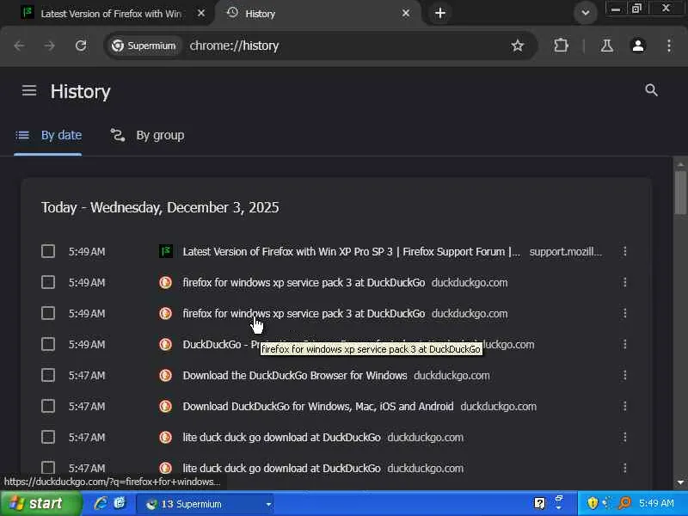Viewport: 688px width, 516px height.
Task: Open Latest Version of Firefox with Win XP link
Action: (352, 251)
